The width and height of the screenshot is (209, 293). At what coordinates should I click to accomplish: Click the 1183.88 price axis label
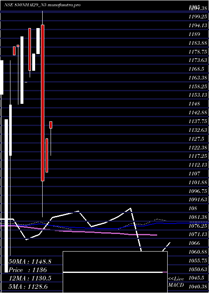(198, 43)
